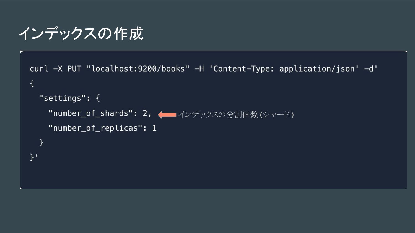Click the replicas value 1

coord(154,128)
